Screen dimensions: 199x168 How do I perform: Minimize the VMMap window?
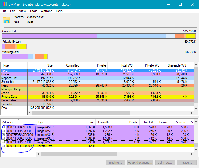(x=168, y=4)
